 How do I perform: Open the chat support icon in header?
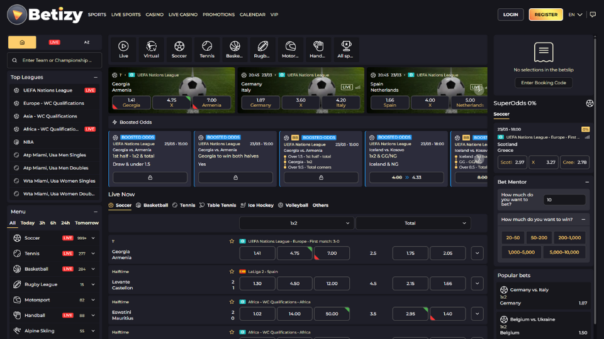click(593, 14)
